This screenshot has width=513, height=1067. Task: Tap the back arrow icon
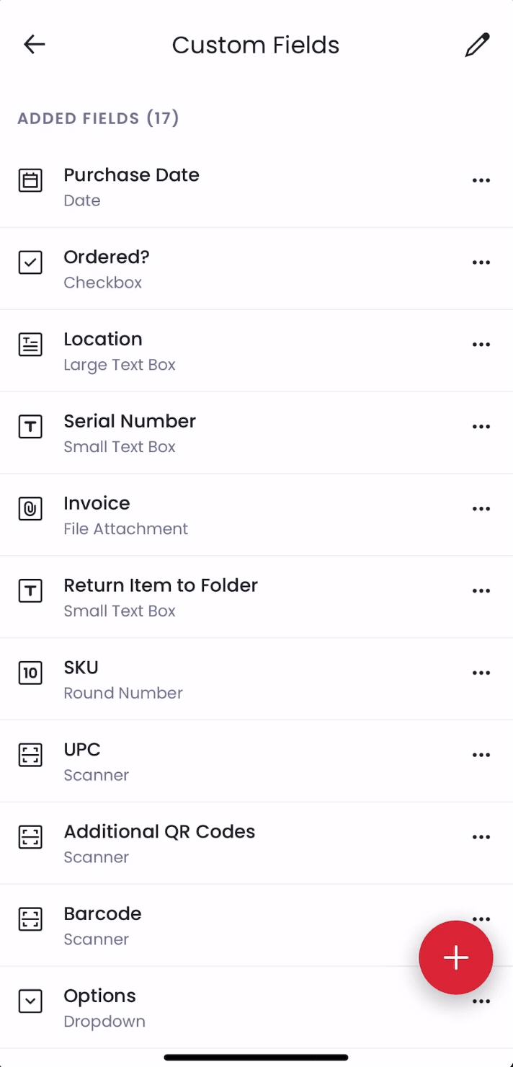[x=35, y=45]
